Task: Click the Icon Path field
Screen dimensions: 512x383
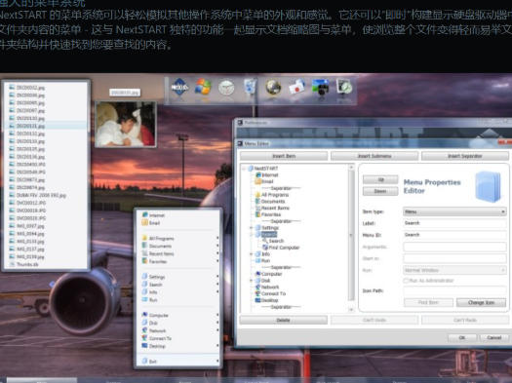Action: (x=454, y=290)
